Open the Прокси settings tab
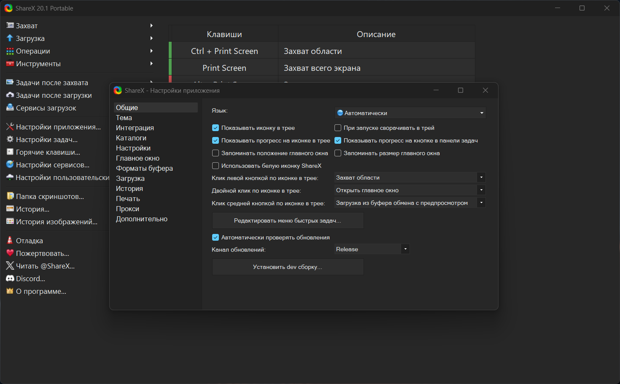Image resolution: width=620 pixels, height=384 pixels. point(156,209)
